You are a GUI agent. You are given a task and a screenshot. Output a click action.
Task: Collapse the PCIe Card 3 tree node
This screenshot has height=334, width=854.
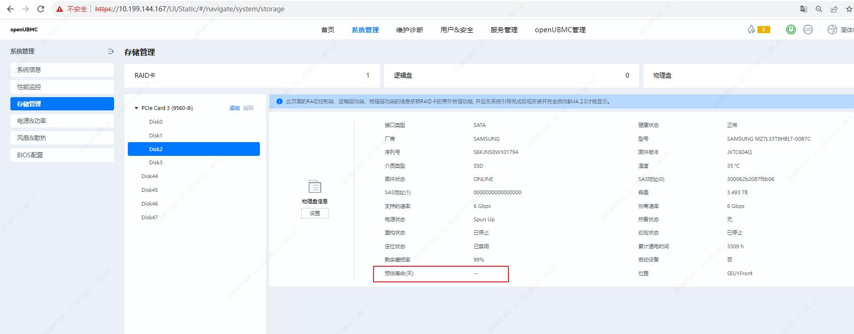[136, 108]
